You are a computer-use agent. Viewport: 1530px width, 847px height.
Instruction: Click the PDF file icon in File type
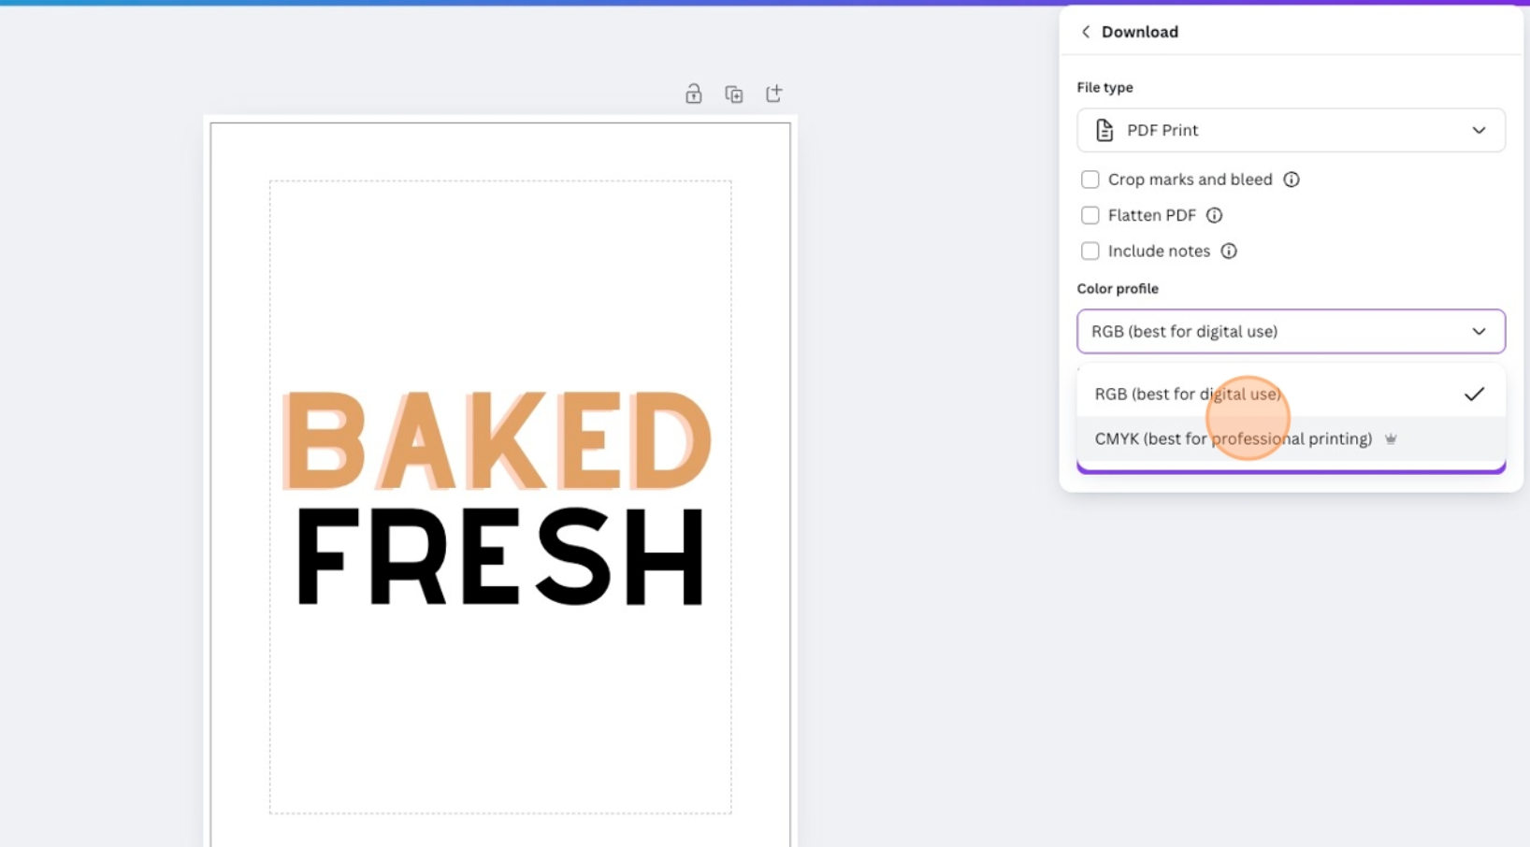[1104, 130]
